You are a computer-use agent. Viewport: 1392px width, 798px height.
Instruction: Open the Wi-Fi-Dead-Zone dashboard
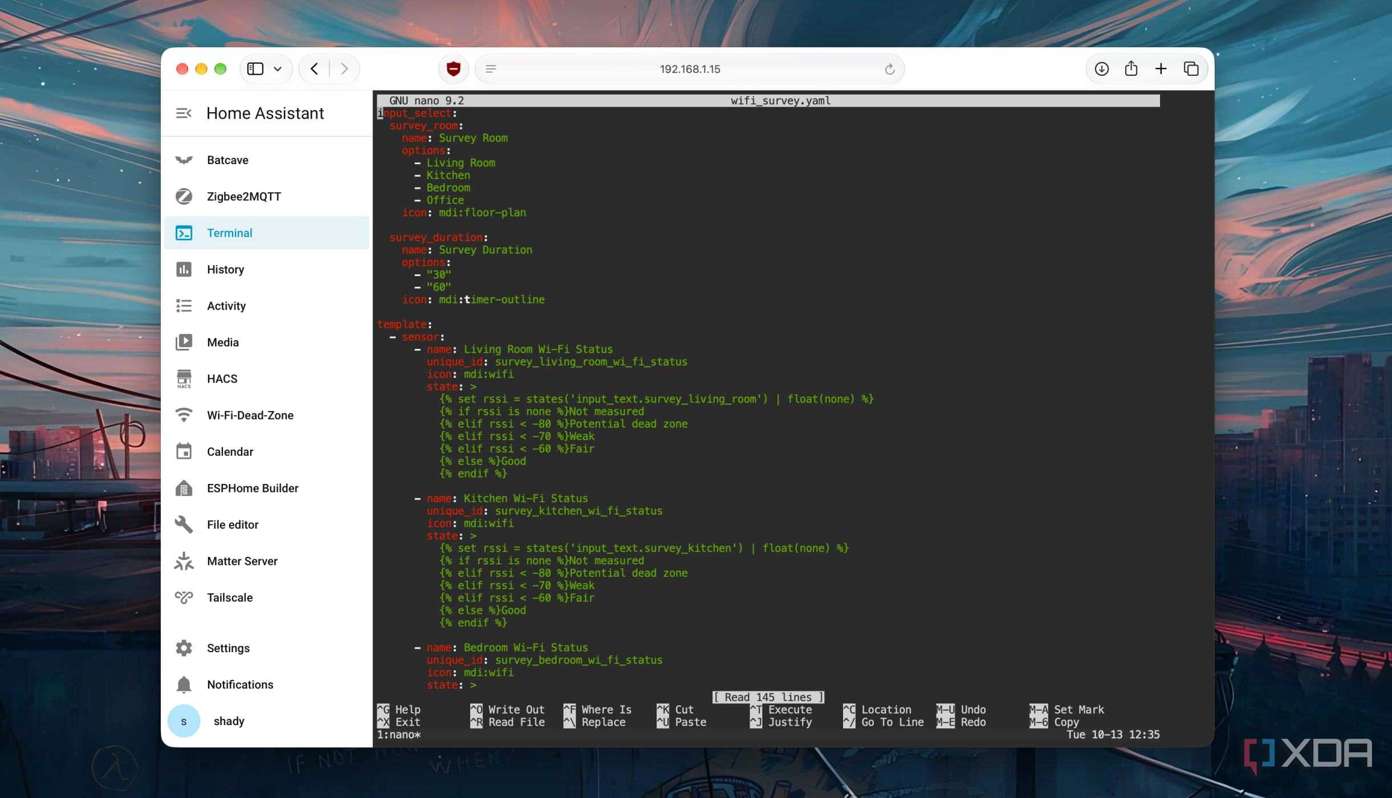tap(267, 416)
